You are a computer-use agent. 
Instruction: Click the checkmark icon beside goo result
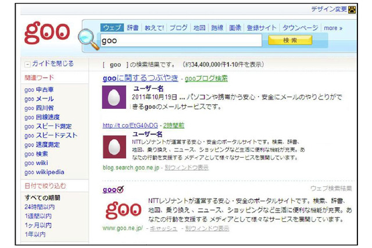pyautogui.click(x=120, y=189)
